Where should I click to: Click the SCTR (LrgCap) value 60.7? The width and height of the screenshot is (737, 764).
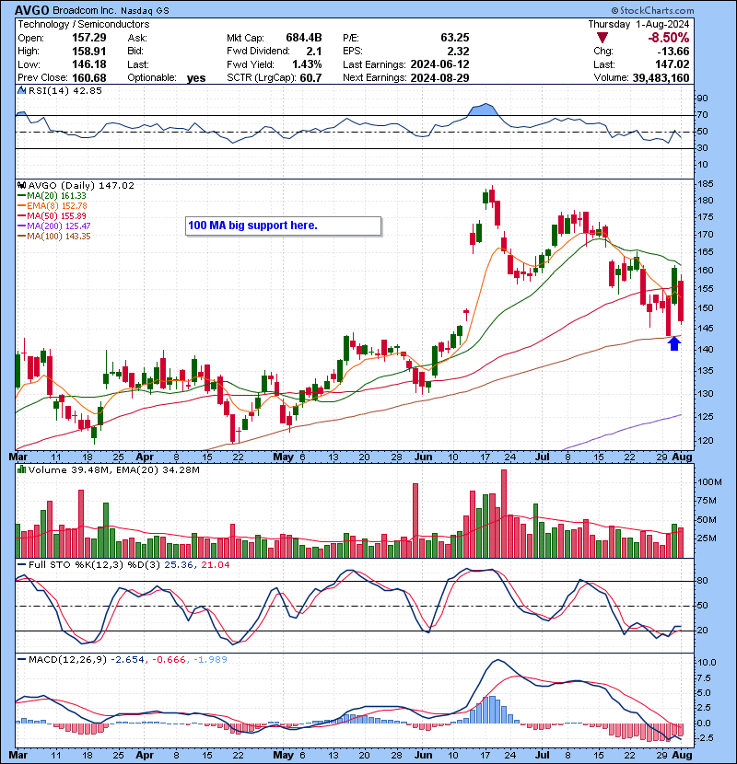[311, 78]
